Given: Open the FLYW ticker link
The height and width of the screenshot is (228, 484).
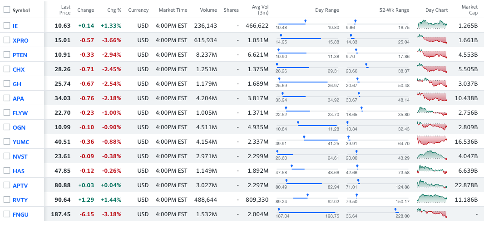Looking at the screenshot, I should 20,113.
